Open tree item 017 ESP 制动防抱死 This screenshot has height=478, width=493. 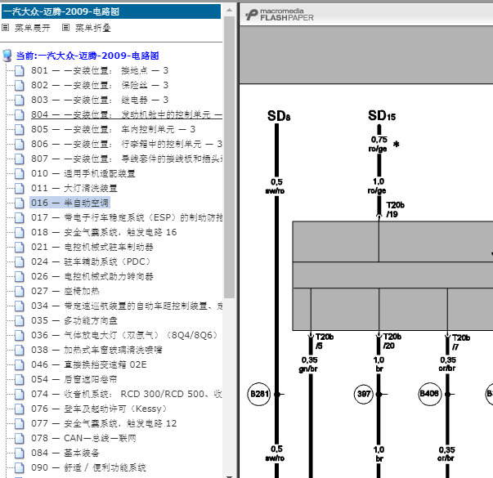pos(127,217)
